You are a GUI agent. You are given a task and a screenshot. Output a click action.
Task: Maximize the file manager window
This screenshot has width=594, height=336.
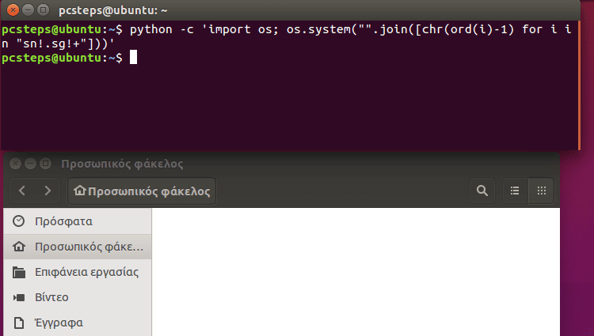tap(45, 164)
